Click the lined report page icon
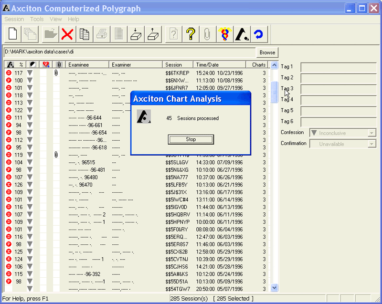The height and width of the screenshot is (304, 382). tap(118, 34)
